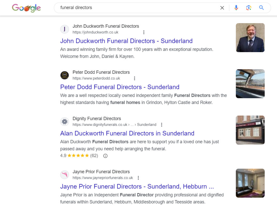Open 'Alan Duckworth Funeral Directors in Sunderland' link
Image resolution: width=277 pixels, height=213 pixels.
tap(127, 133)
